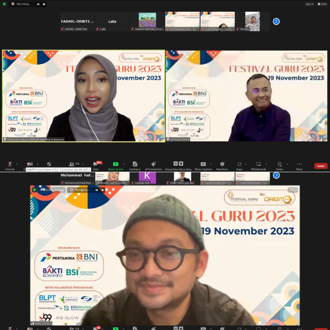Expand the arrow next to Share Screen
The width and height of the screenshot is (330, 330).
point(123,164)
